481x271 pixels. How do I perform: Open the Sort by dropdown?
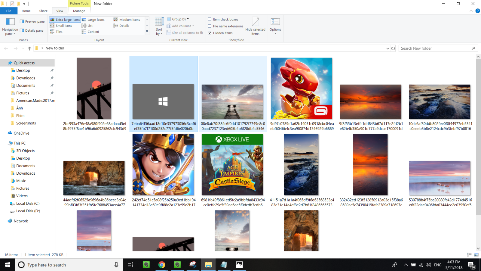[159, 26]
